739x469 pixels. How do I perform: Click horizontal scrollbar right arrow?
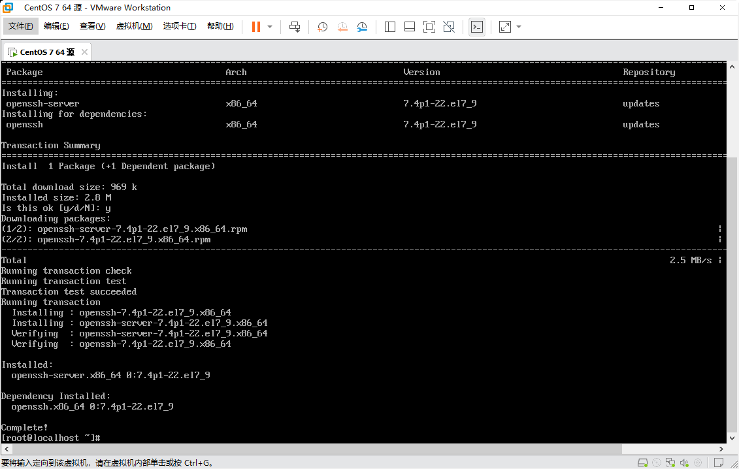click(x=721, y=449)
